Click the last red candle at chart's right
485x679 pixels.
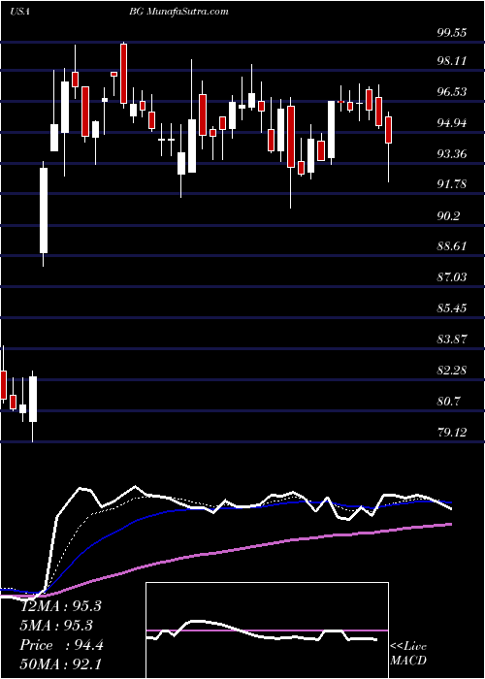pos(388,130)
